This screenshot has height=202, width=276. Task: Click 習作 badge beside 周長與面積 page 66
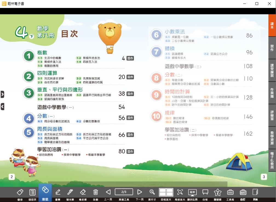coord(130,135)
